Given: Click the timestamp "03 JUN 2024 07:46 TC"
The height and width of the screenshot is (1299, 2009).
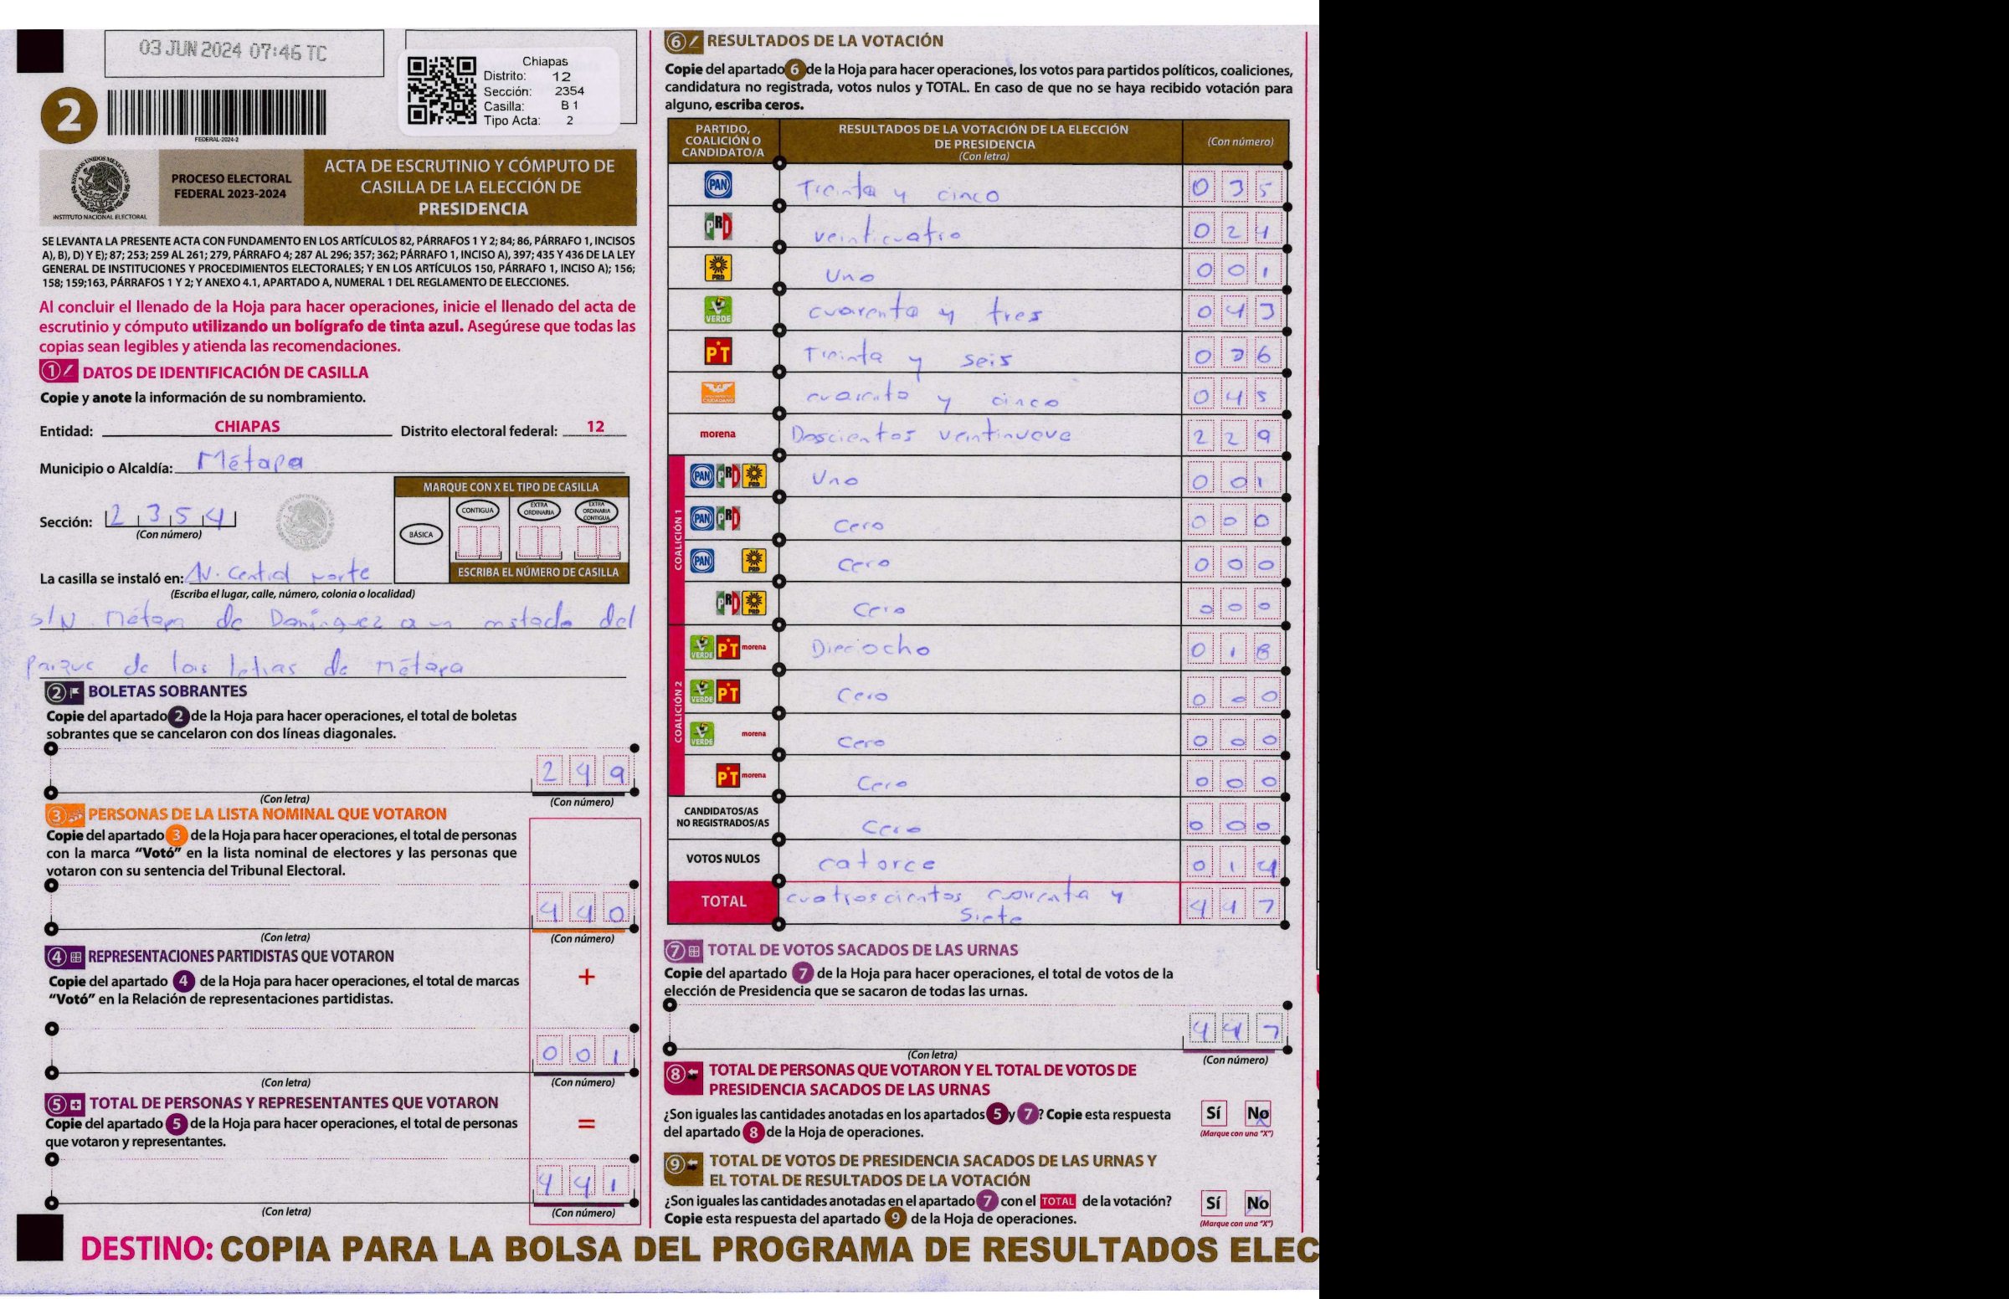Looking at the screenshot, I should point(233,51).
